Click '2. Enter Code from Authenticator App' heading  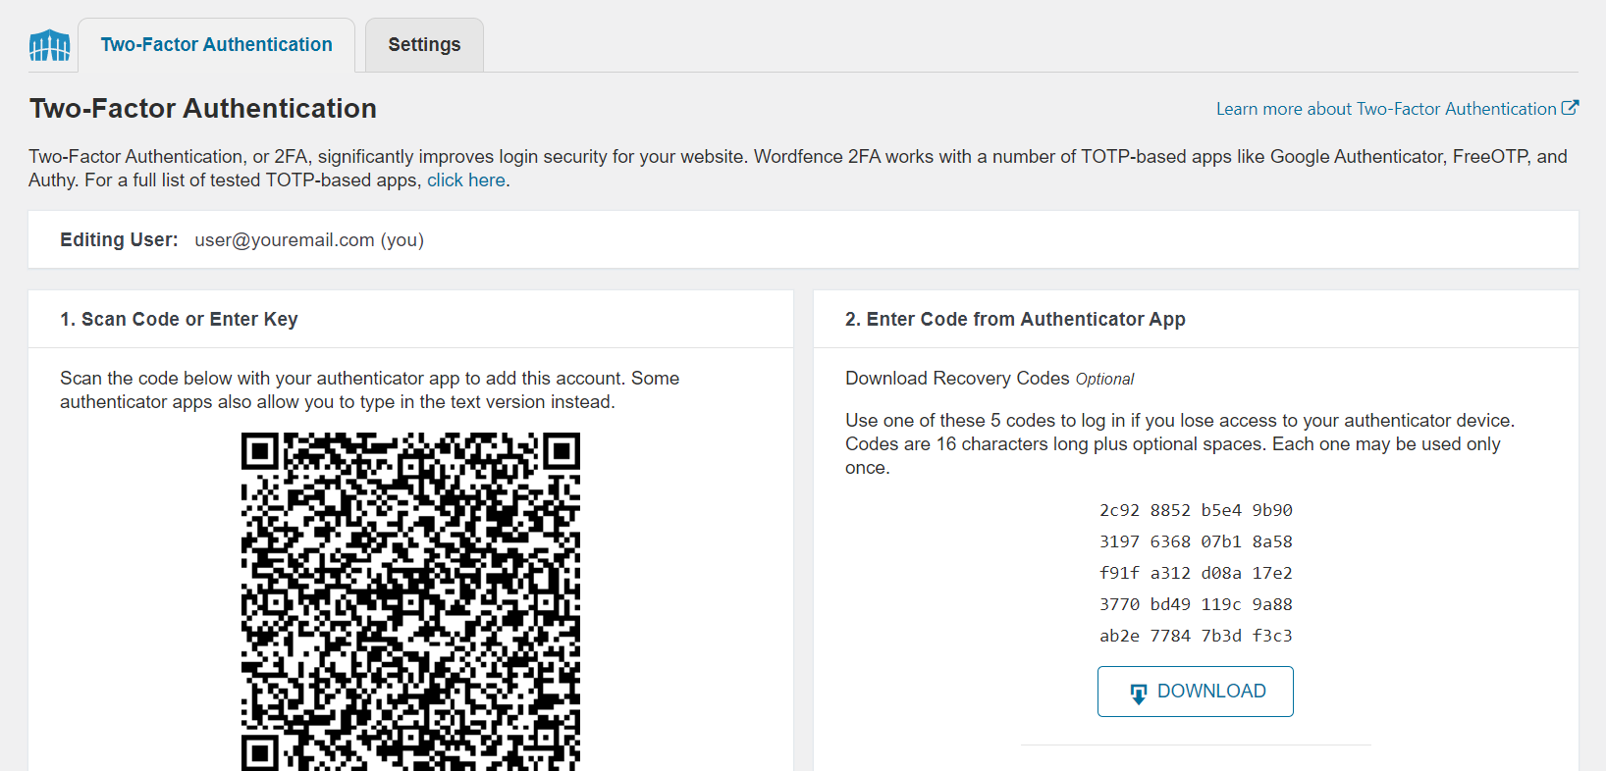[x=1015, y=320]
